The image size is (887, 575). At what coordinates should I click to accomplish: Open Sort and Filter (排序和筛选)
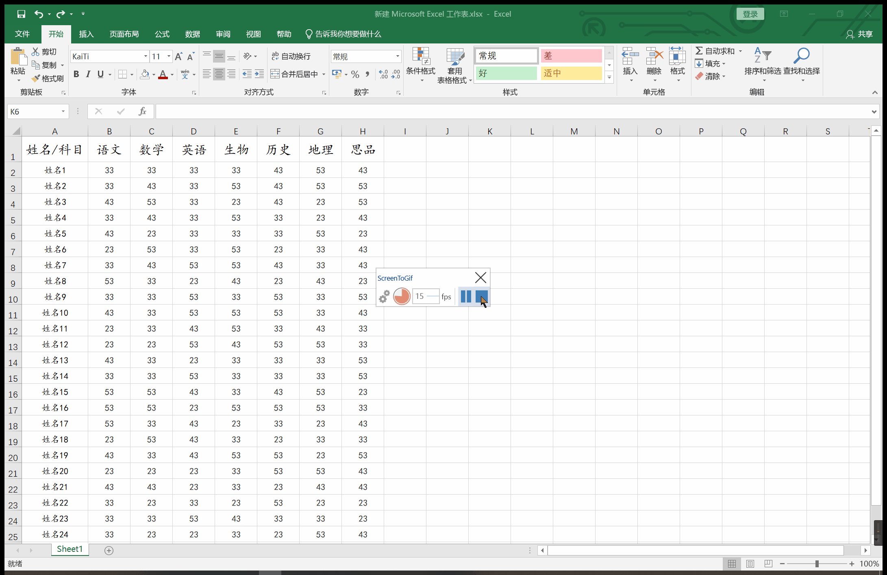pyautogui.click(x=763, y=65)
